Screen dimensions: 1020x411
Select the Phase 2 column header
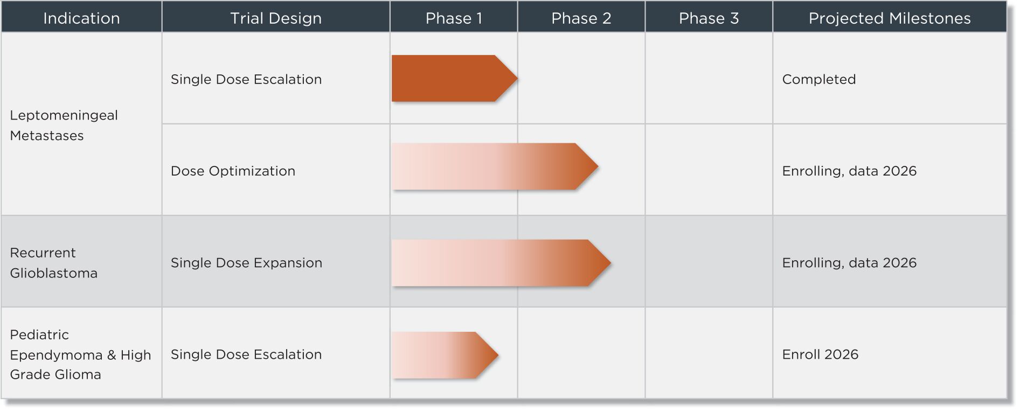click(x=581, y=18)
